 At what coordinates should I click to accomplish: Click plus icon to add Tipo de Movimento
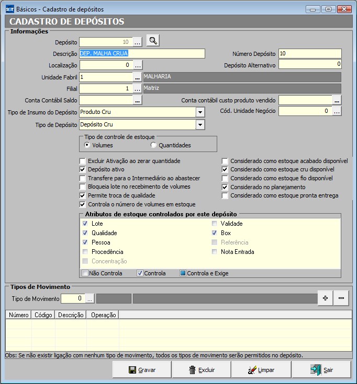(325, 298)
